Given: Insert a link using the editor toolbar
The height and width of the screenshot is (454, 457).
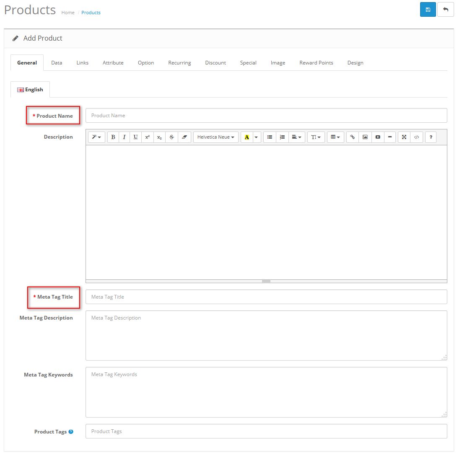Looking at the screenshot, I should [x=352, y=137].
